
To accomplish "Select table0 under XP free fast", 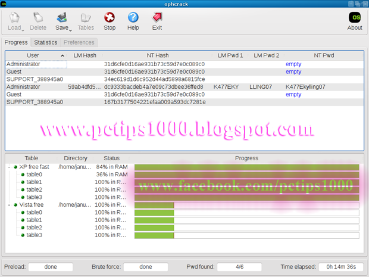I will [34, 175].
